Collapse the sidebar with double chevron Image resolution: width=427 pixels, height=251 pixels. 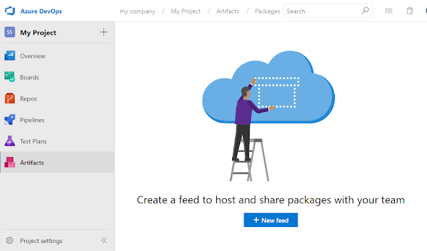(104, 240)
